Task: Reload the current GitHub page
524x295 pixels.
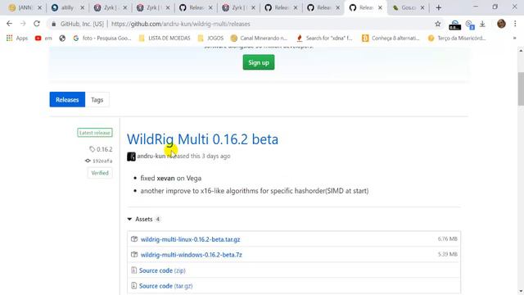Action: (x=37, y=24)
